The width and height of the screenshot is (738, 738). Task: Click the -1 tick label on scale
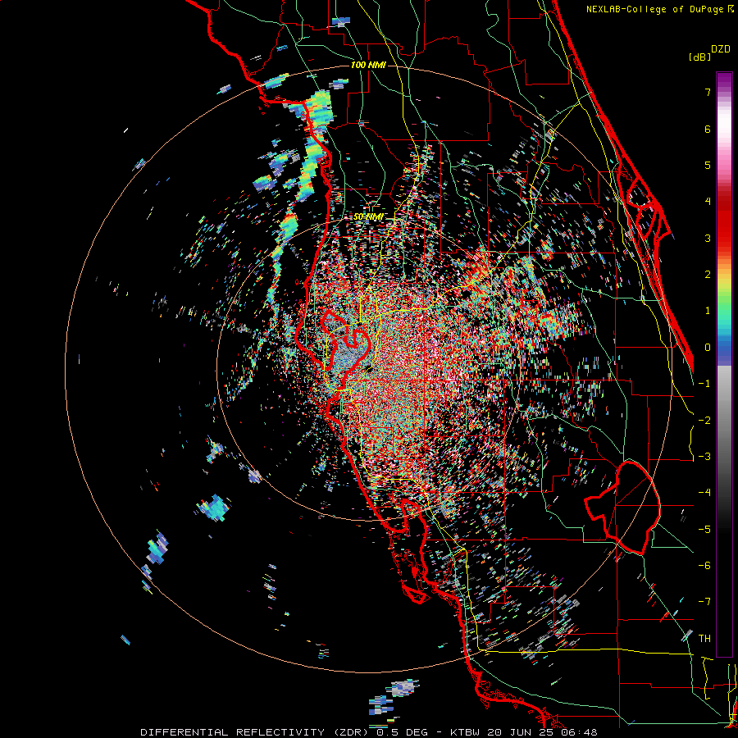704,384
